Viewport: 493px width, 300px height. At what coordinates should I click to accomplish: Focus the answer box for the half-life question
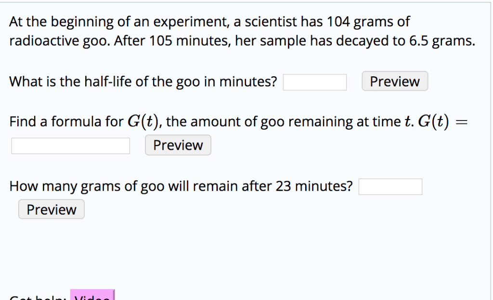pos(314,83)
